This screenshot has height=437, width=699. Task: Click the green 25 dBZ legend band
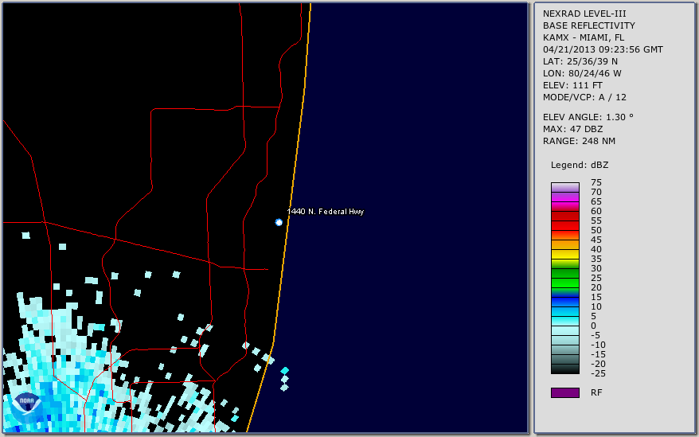click(564, 283)
